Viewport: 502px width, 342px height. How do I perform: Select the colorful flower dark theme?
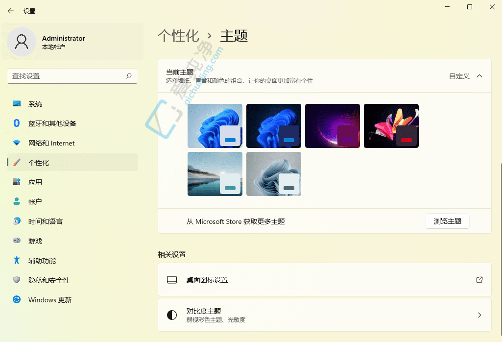pos(391,126)
